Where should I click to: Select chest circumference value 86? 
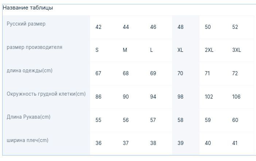pos(98,97)
